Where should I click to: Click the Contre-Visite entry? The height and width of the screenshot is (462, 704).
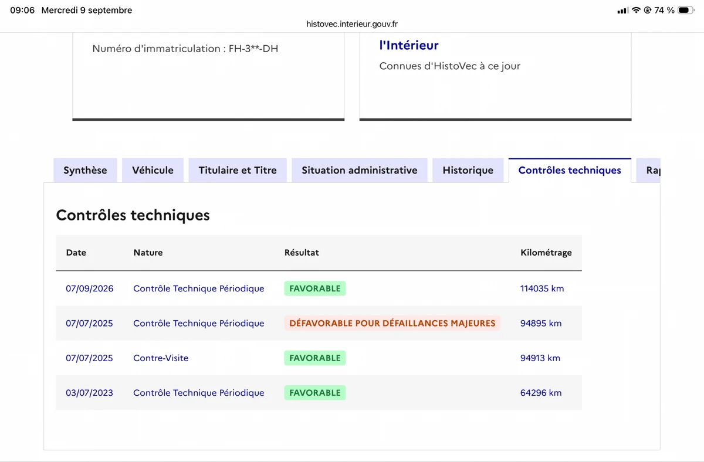(x=161, y=358)
